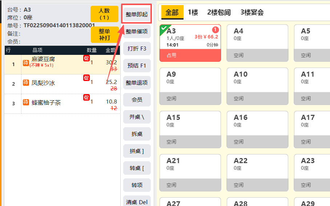Select table A11 card
330x206 pixels.
[312, 86]
